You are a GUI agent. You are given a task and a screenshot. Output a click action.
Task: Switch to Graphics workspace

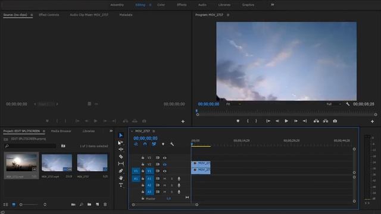pyautogui.click(x=248, y=5)
